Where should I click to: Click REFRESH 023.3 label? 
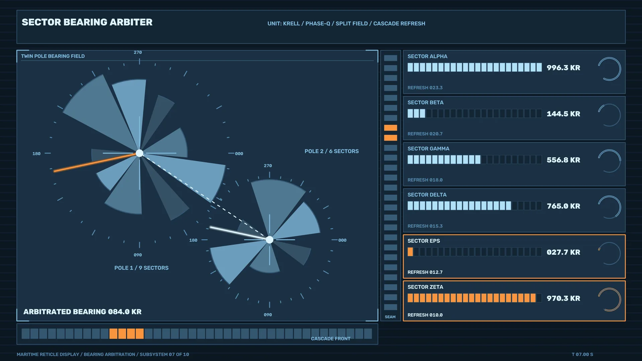pyautogui.click(x=425, y=88)
